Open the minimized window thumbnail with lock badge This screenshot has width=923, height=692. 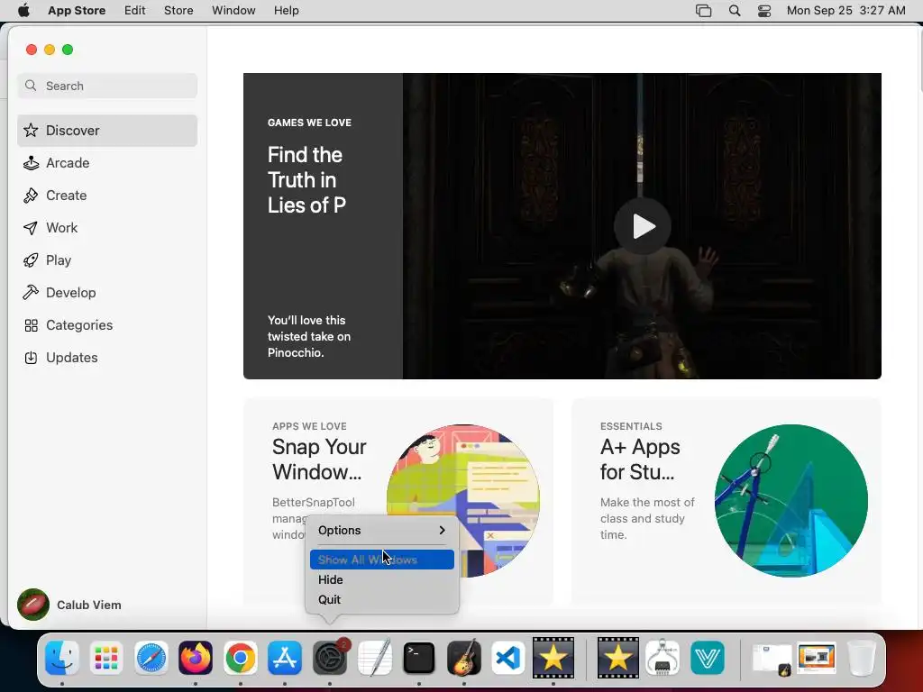(x=772, y=659)
